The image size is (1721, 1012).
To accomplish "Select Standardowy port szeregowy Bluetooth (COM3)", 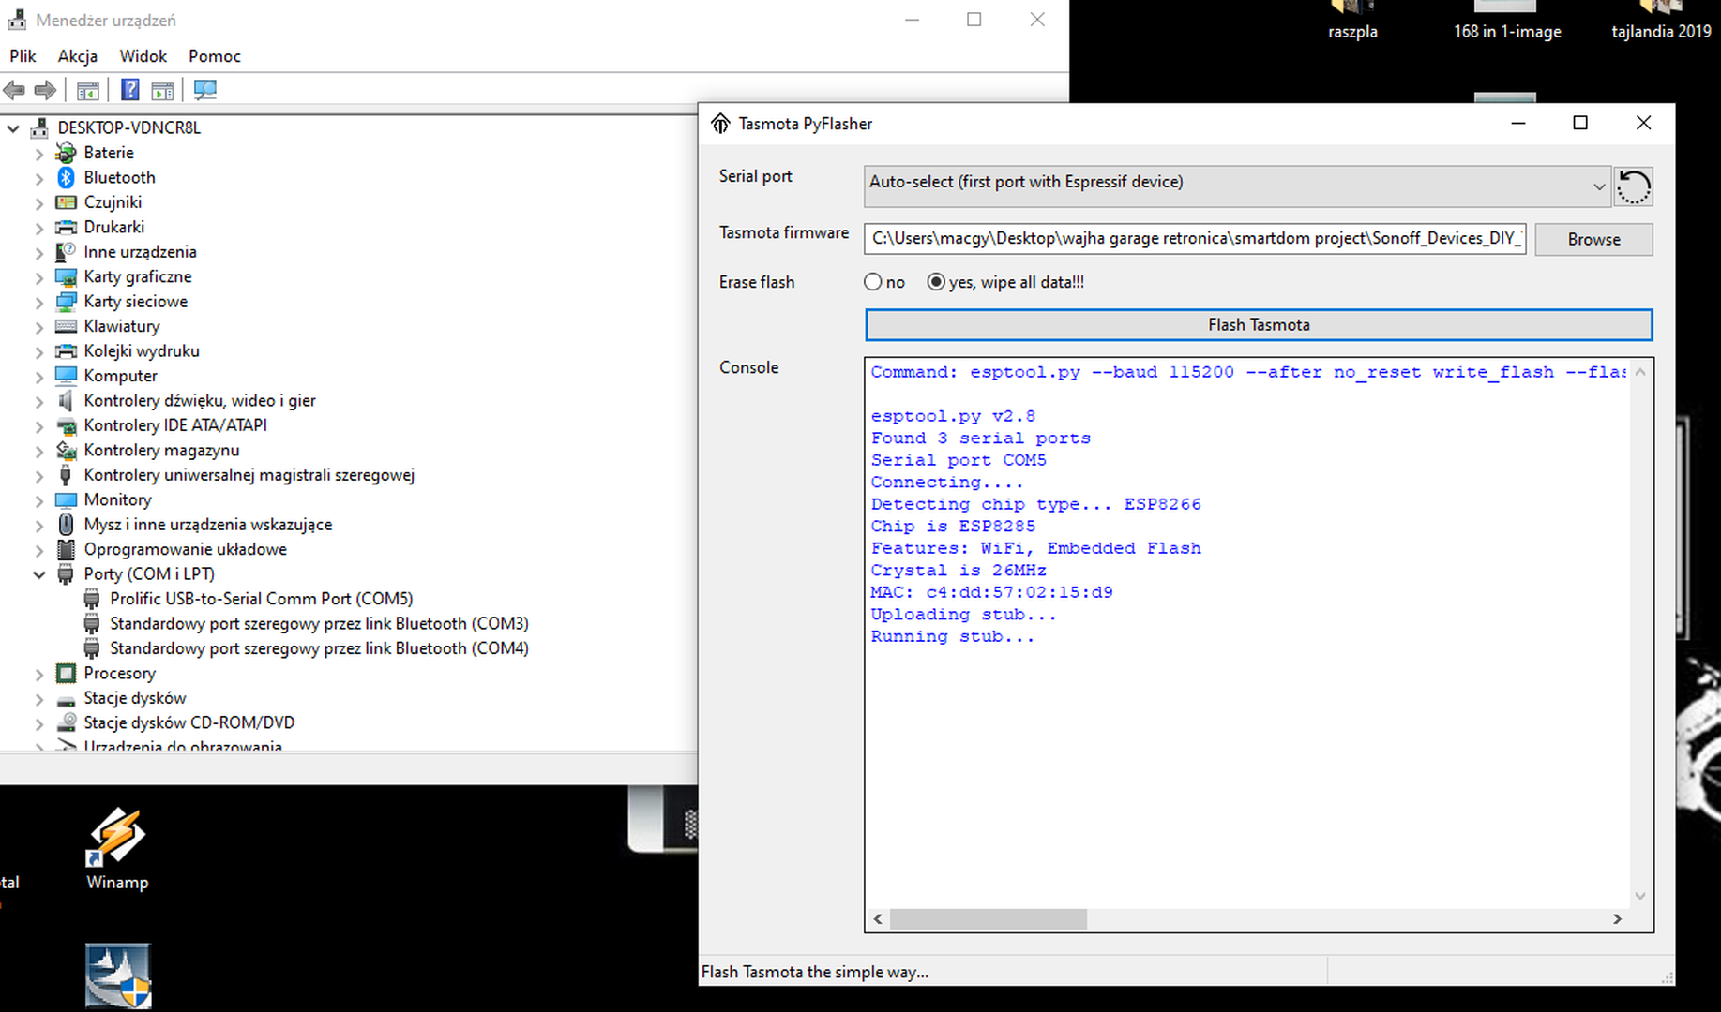I will [x=319, y=623].
